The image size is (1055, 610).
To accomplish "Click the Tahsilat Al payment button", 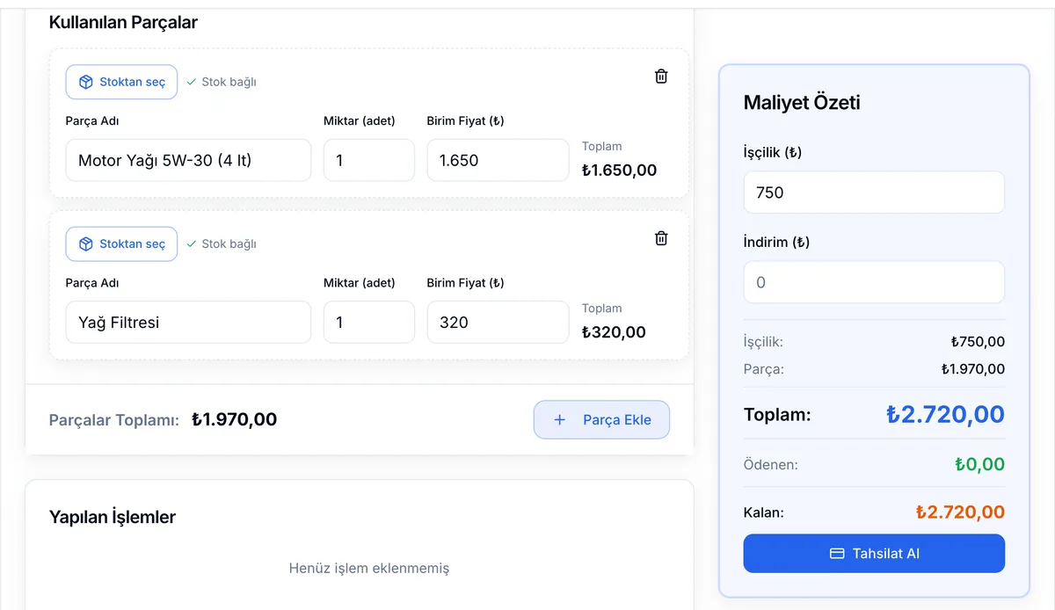I will click(x=874, y=554).
